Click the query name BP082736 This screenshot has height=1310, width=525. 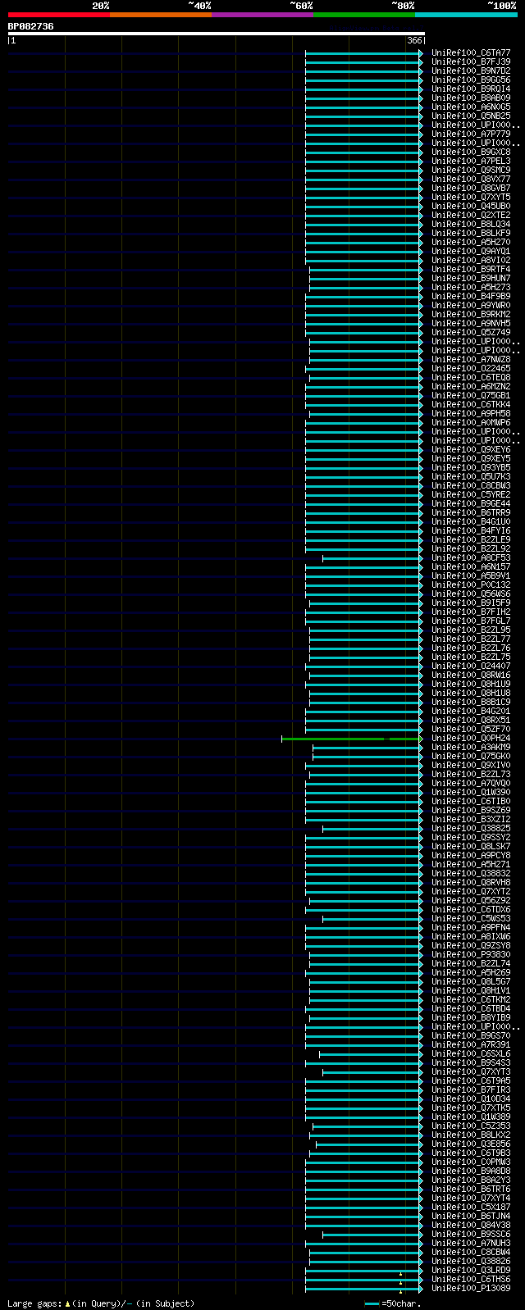(x=30, y=26)
